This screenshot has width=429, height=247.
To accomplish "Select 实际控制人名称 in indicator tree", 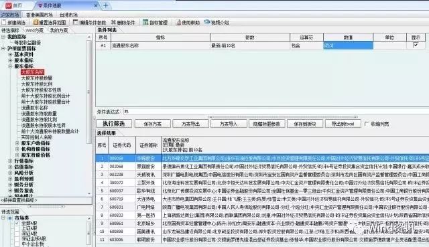I will pyautogui.click(x=37, y=137).
